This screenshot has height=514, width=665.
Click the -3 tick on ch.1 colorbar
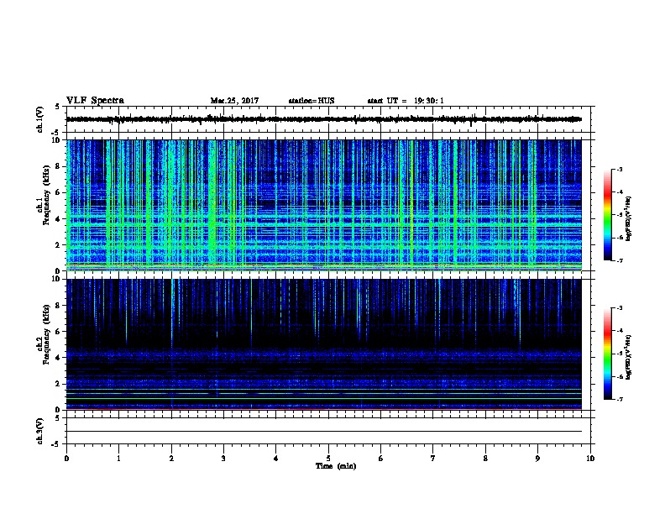click(x=619, y=169)
